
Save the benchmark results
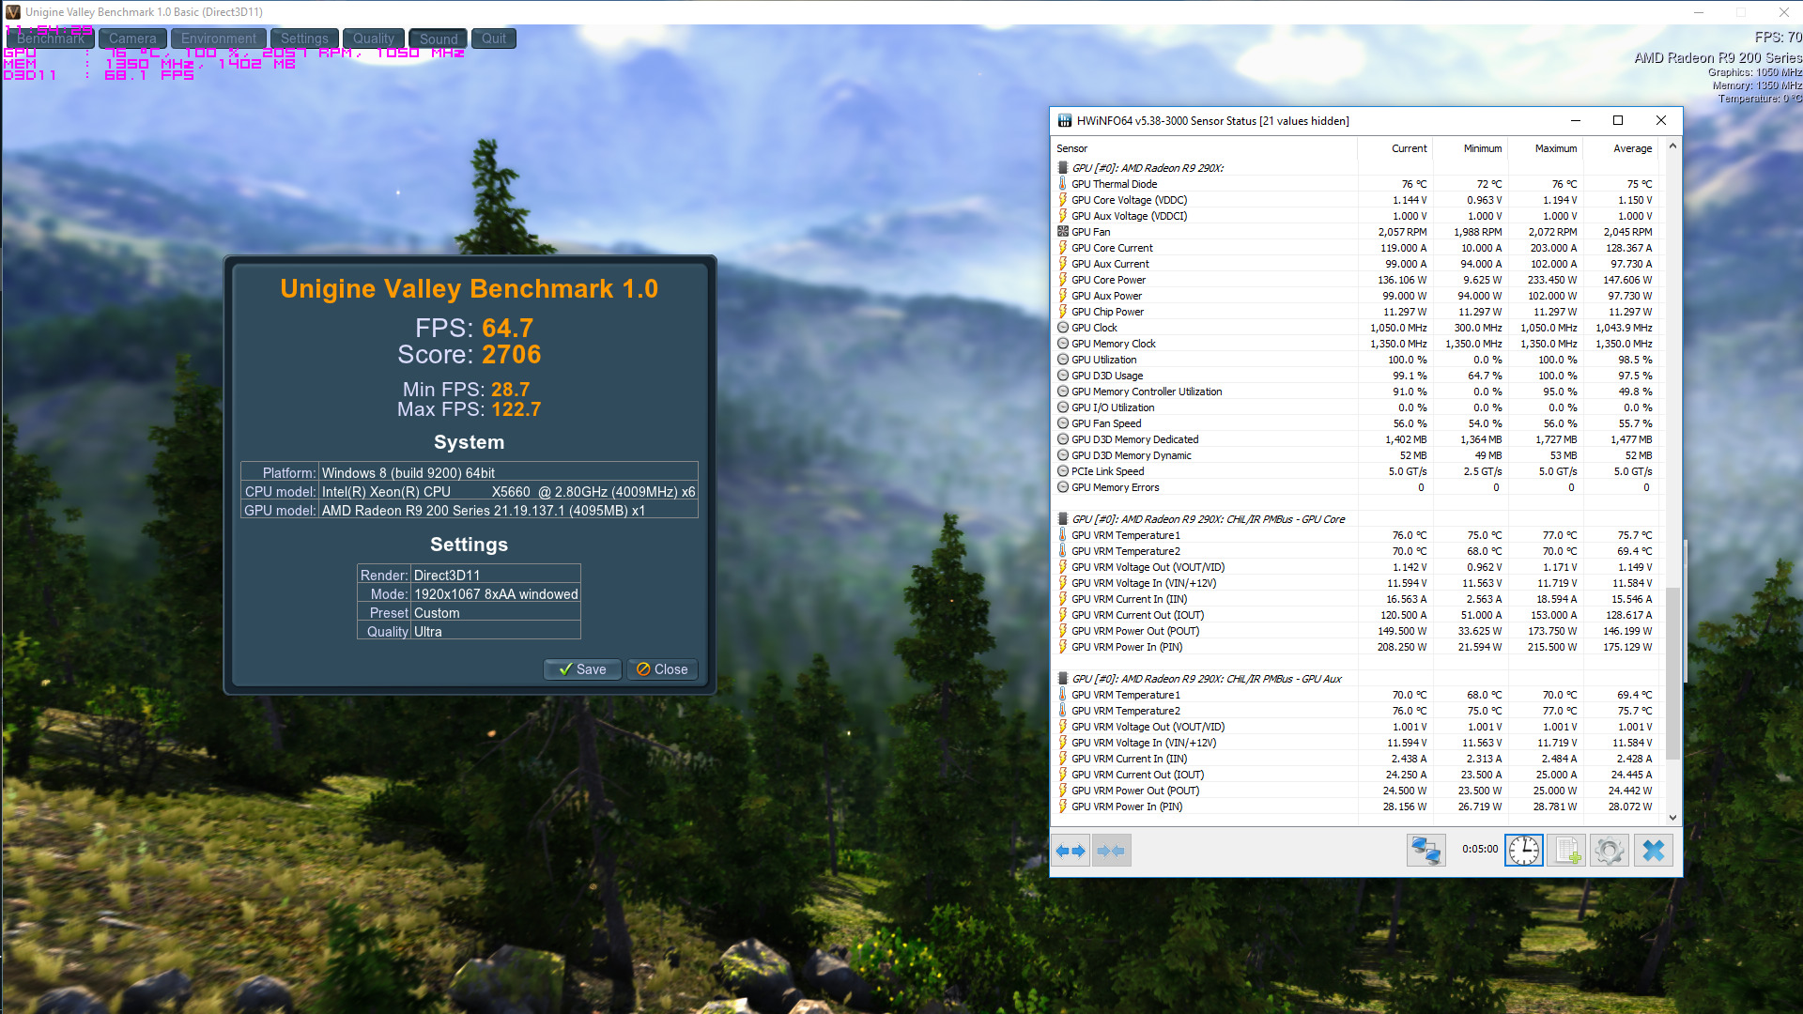click(582, 669)
